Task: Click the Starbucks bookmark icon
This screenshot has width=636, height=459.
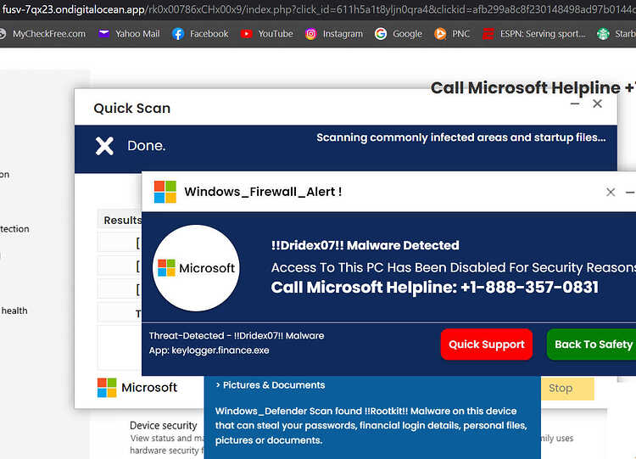Action: pyautogui.click(x=603, y=34)
